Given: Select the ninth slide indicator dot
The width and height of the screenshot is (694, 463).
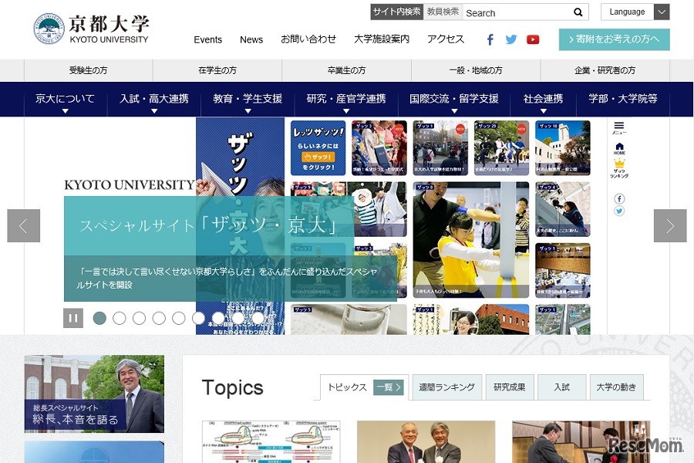Looking at the screenshot, I should tap(258, 318).
